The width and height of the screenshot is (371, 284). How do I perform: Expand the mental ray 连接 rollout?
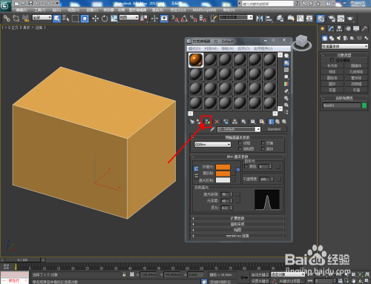click(237, 236)
